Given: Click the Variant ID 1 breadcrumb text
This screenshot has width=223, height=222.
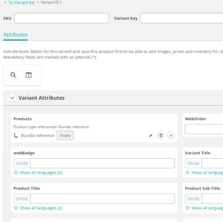Looking at the screenshot, I should pos(51,3).
